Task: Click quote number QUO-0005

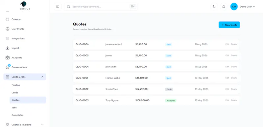Action: 82,55
